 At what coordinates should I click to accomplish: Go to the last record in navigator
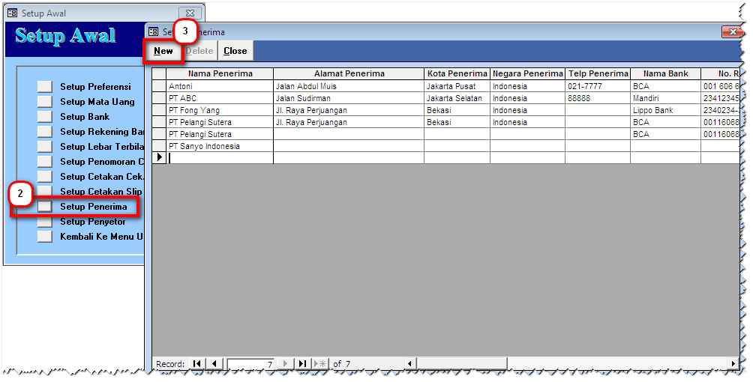coord(302,364)
